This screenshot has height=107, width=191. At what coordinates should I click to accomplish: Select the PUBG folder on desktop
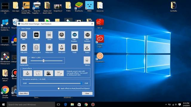pyautogui.click(x=68, y=7)
